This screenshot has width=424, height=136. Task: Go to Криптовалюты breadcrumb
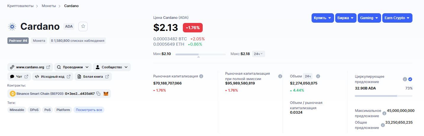[x=20, y=6]
